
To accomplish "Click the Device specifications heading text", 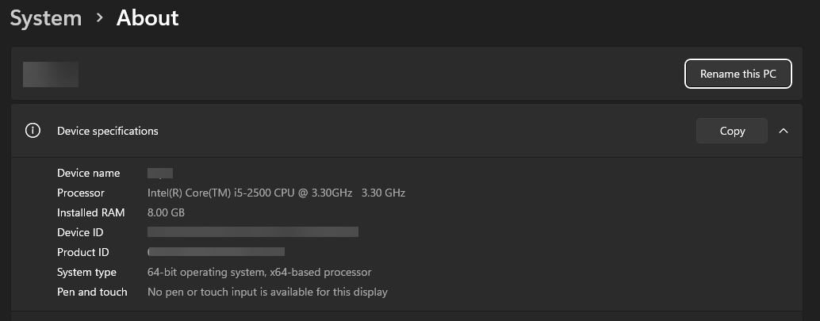I will 108,131.
